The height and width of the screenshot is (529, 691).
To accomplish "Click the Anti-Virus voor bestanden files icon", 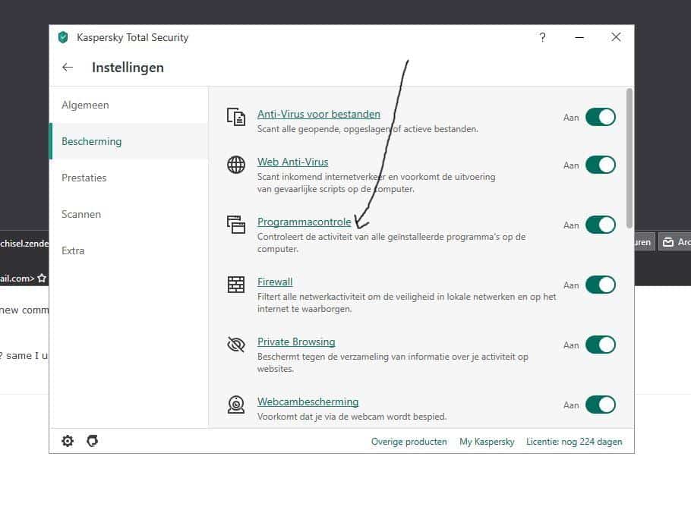I will [x=236, y=117].
